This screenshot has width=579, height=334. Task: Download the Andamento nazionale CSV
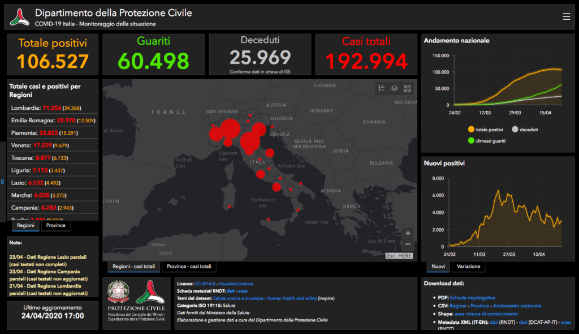tap(517, 306)
